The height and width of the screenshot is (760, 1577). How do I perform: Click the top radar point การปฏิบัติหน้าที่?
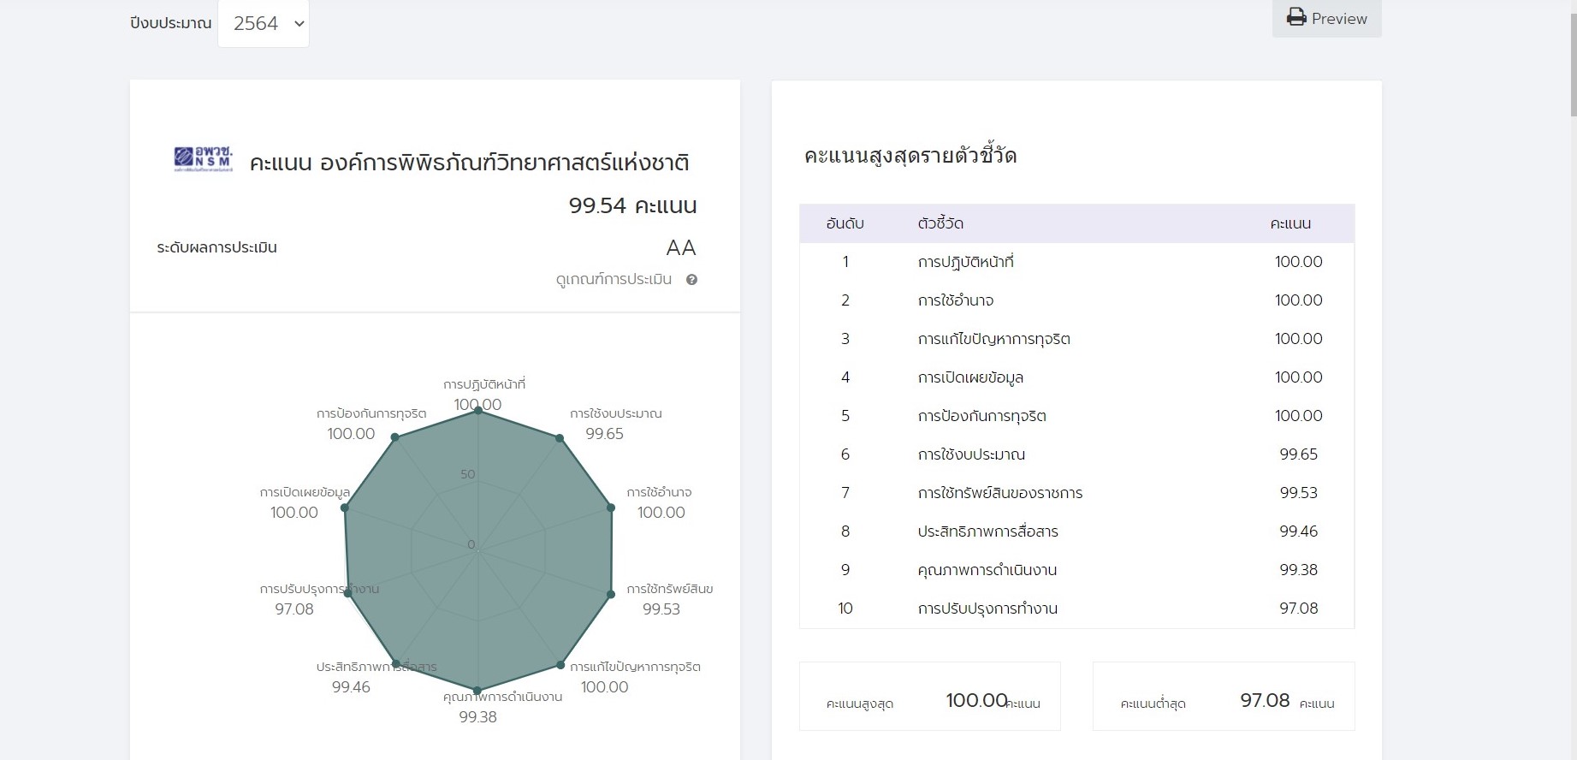pyautogui.click(x=478, y=411)
